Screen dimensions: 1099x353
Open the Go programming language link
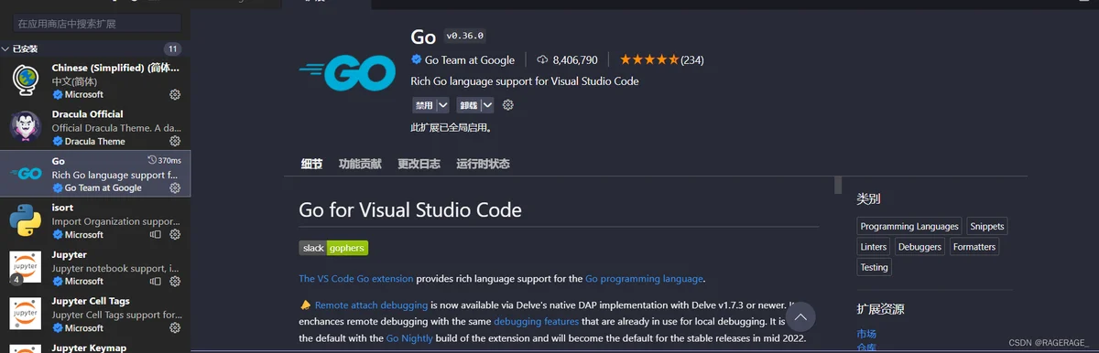pos(645,278)
